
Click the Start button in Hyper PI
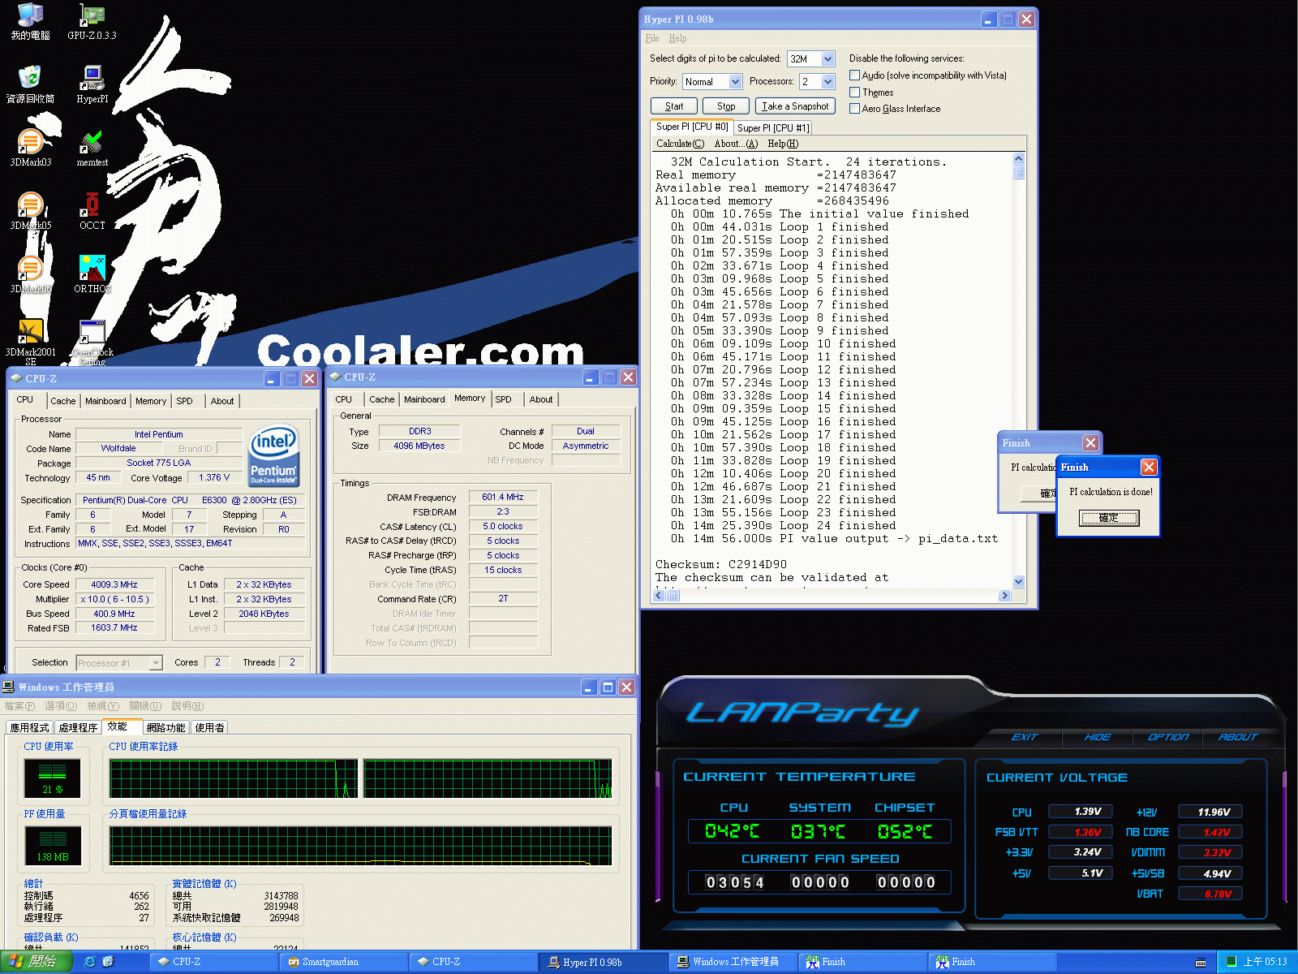coord(674,106)
